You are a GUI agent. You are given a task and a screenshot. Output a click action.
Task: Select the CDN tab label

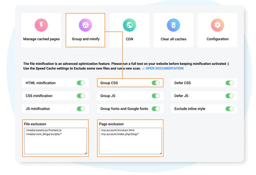click(129, 39)
